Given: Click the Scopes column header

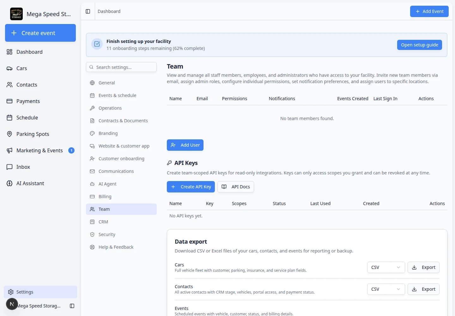Looking at the screenshot, I should click(239, 204).
